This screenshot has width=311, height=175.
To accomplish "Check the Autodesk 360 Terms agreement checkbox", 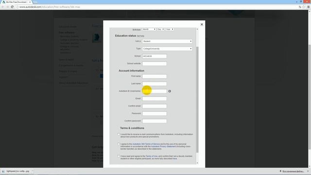I will [119, 144].
